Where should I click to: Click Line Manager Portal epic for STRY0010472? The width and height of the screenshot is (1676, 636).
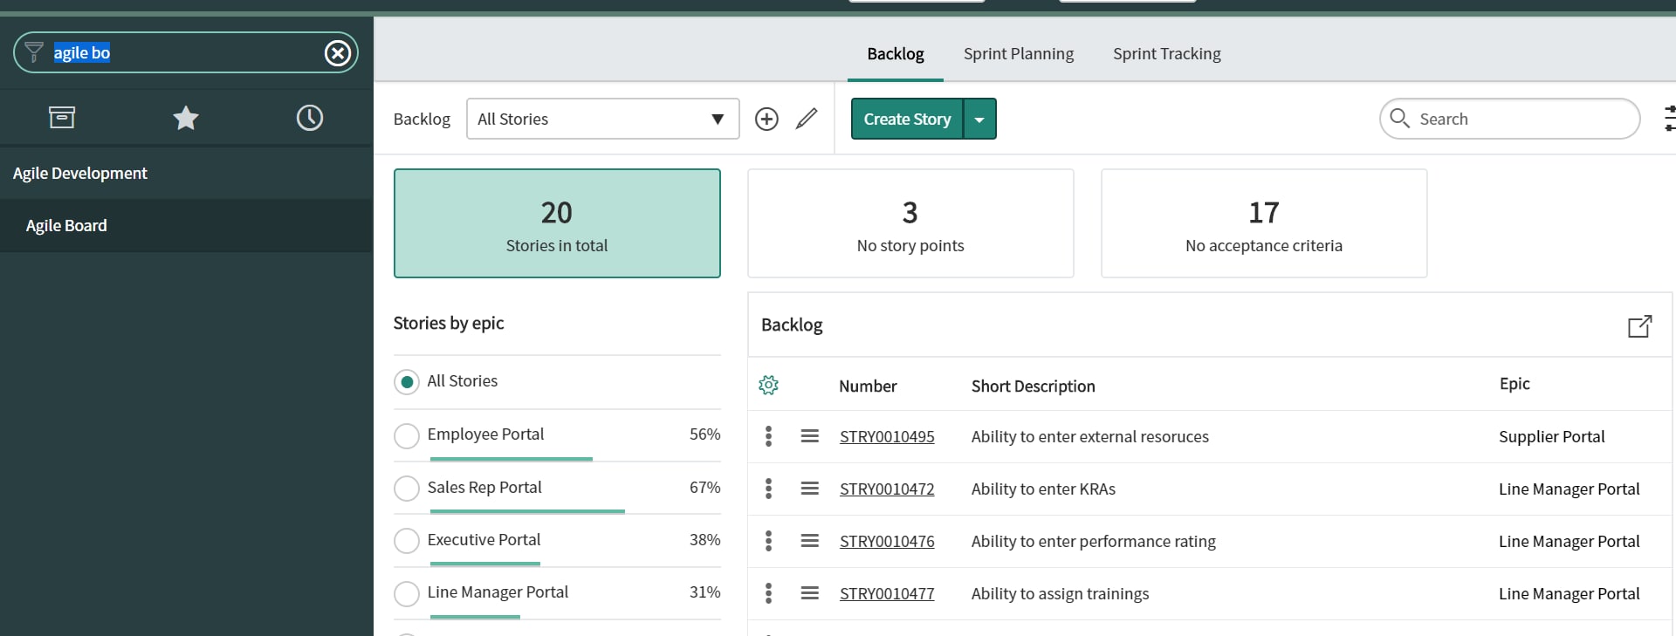point(1570,489)
